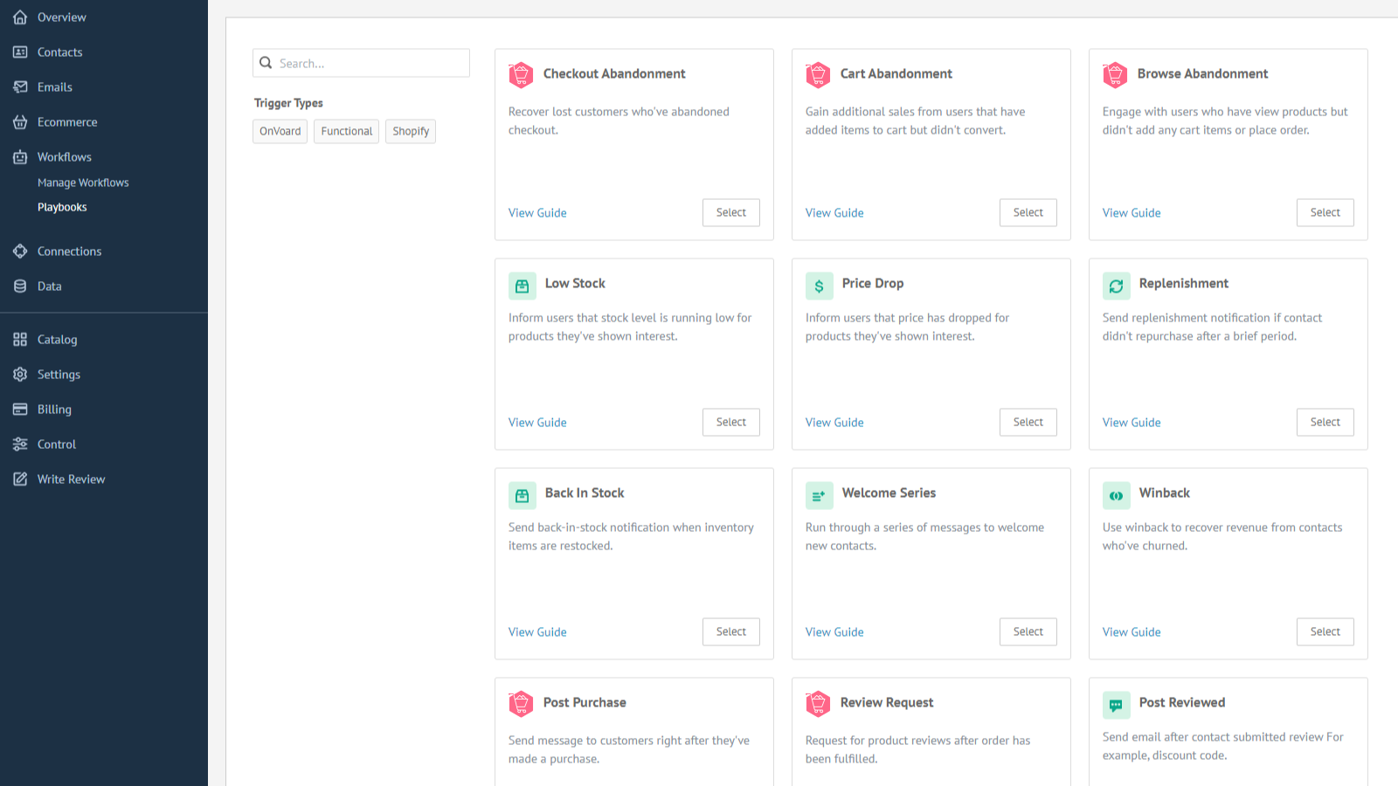Open the Overview menu item
The height and width of the screenshot is (786, 1398).
point(62,17)
